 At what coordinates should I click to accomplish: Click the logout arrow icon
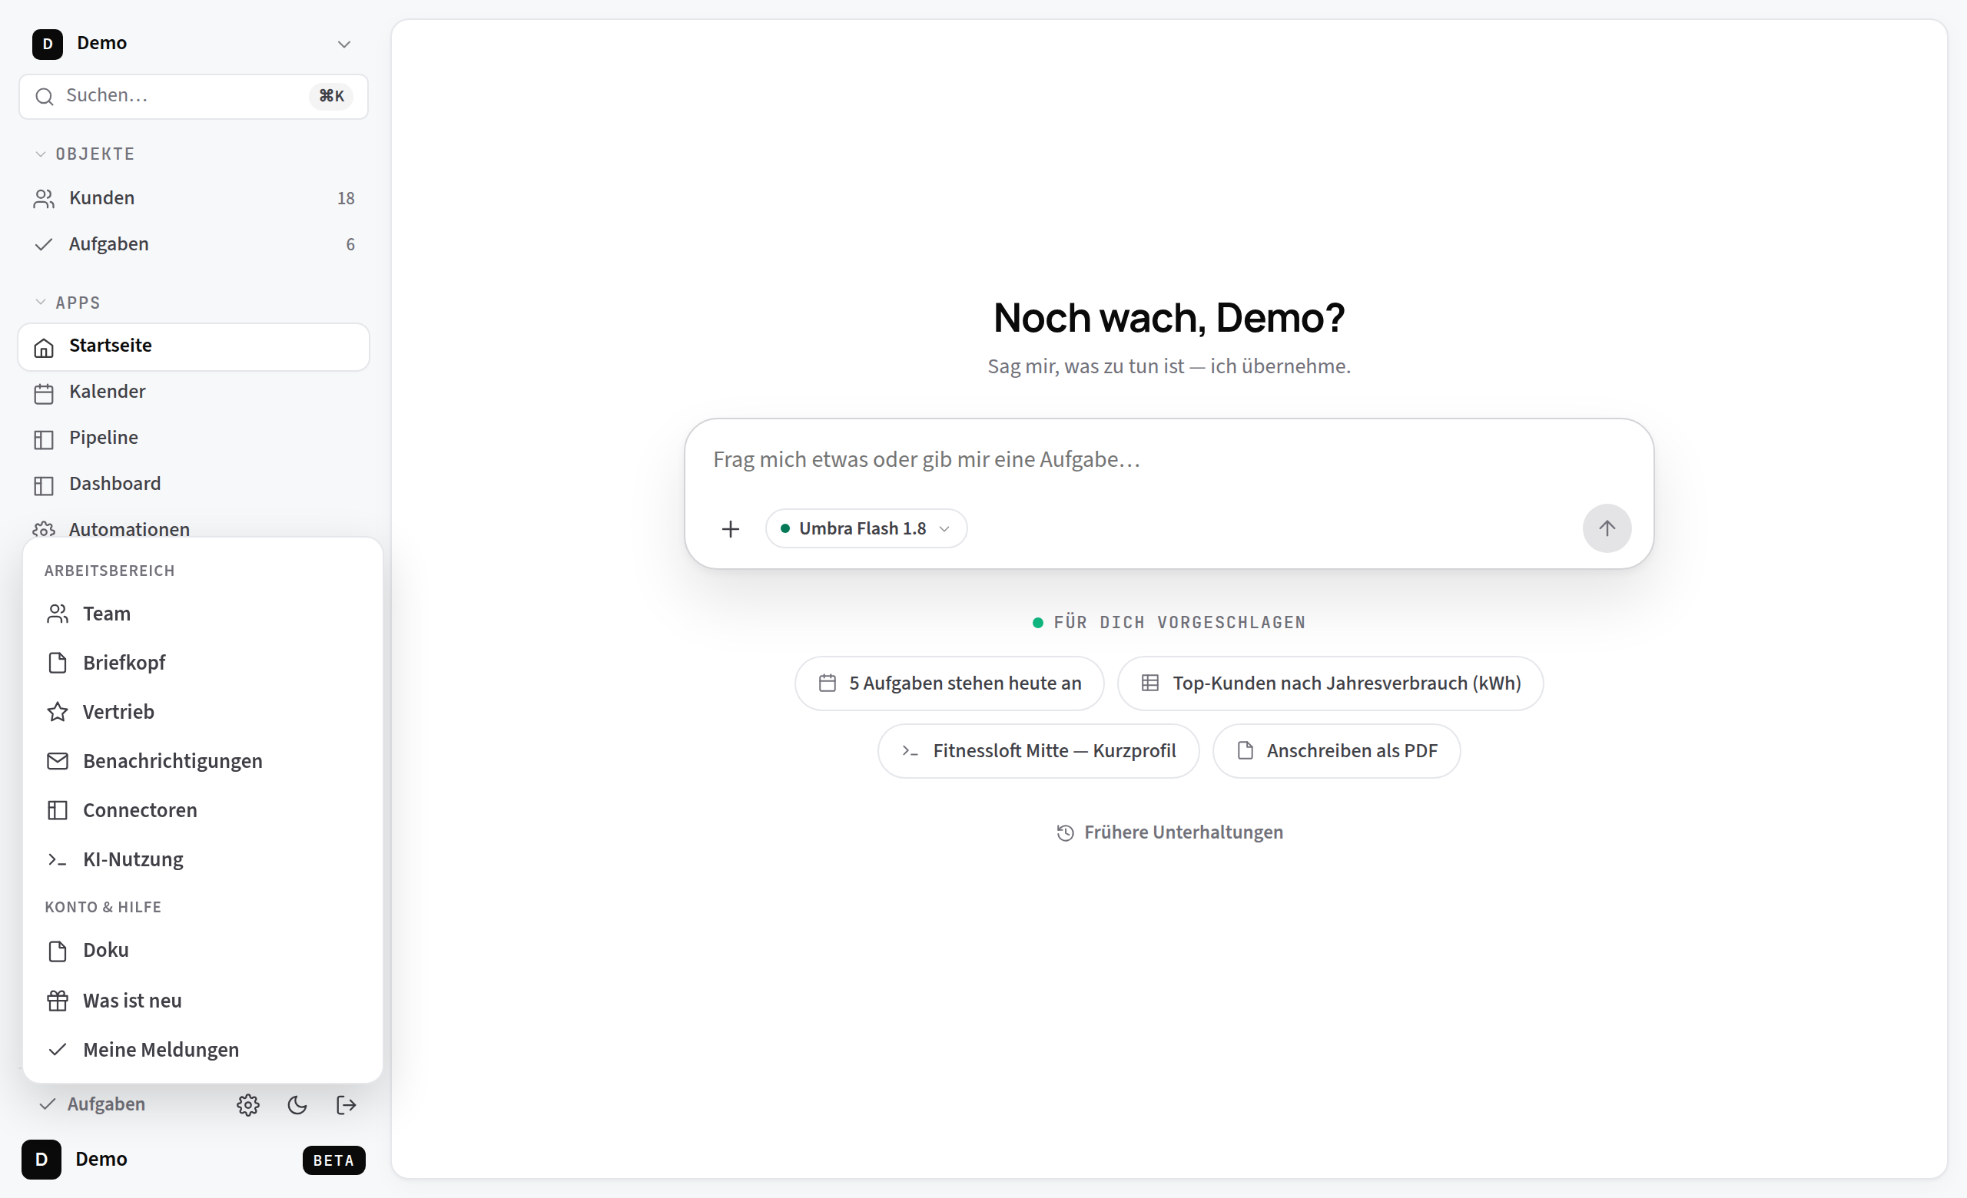(x=347, y=1104)
